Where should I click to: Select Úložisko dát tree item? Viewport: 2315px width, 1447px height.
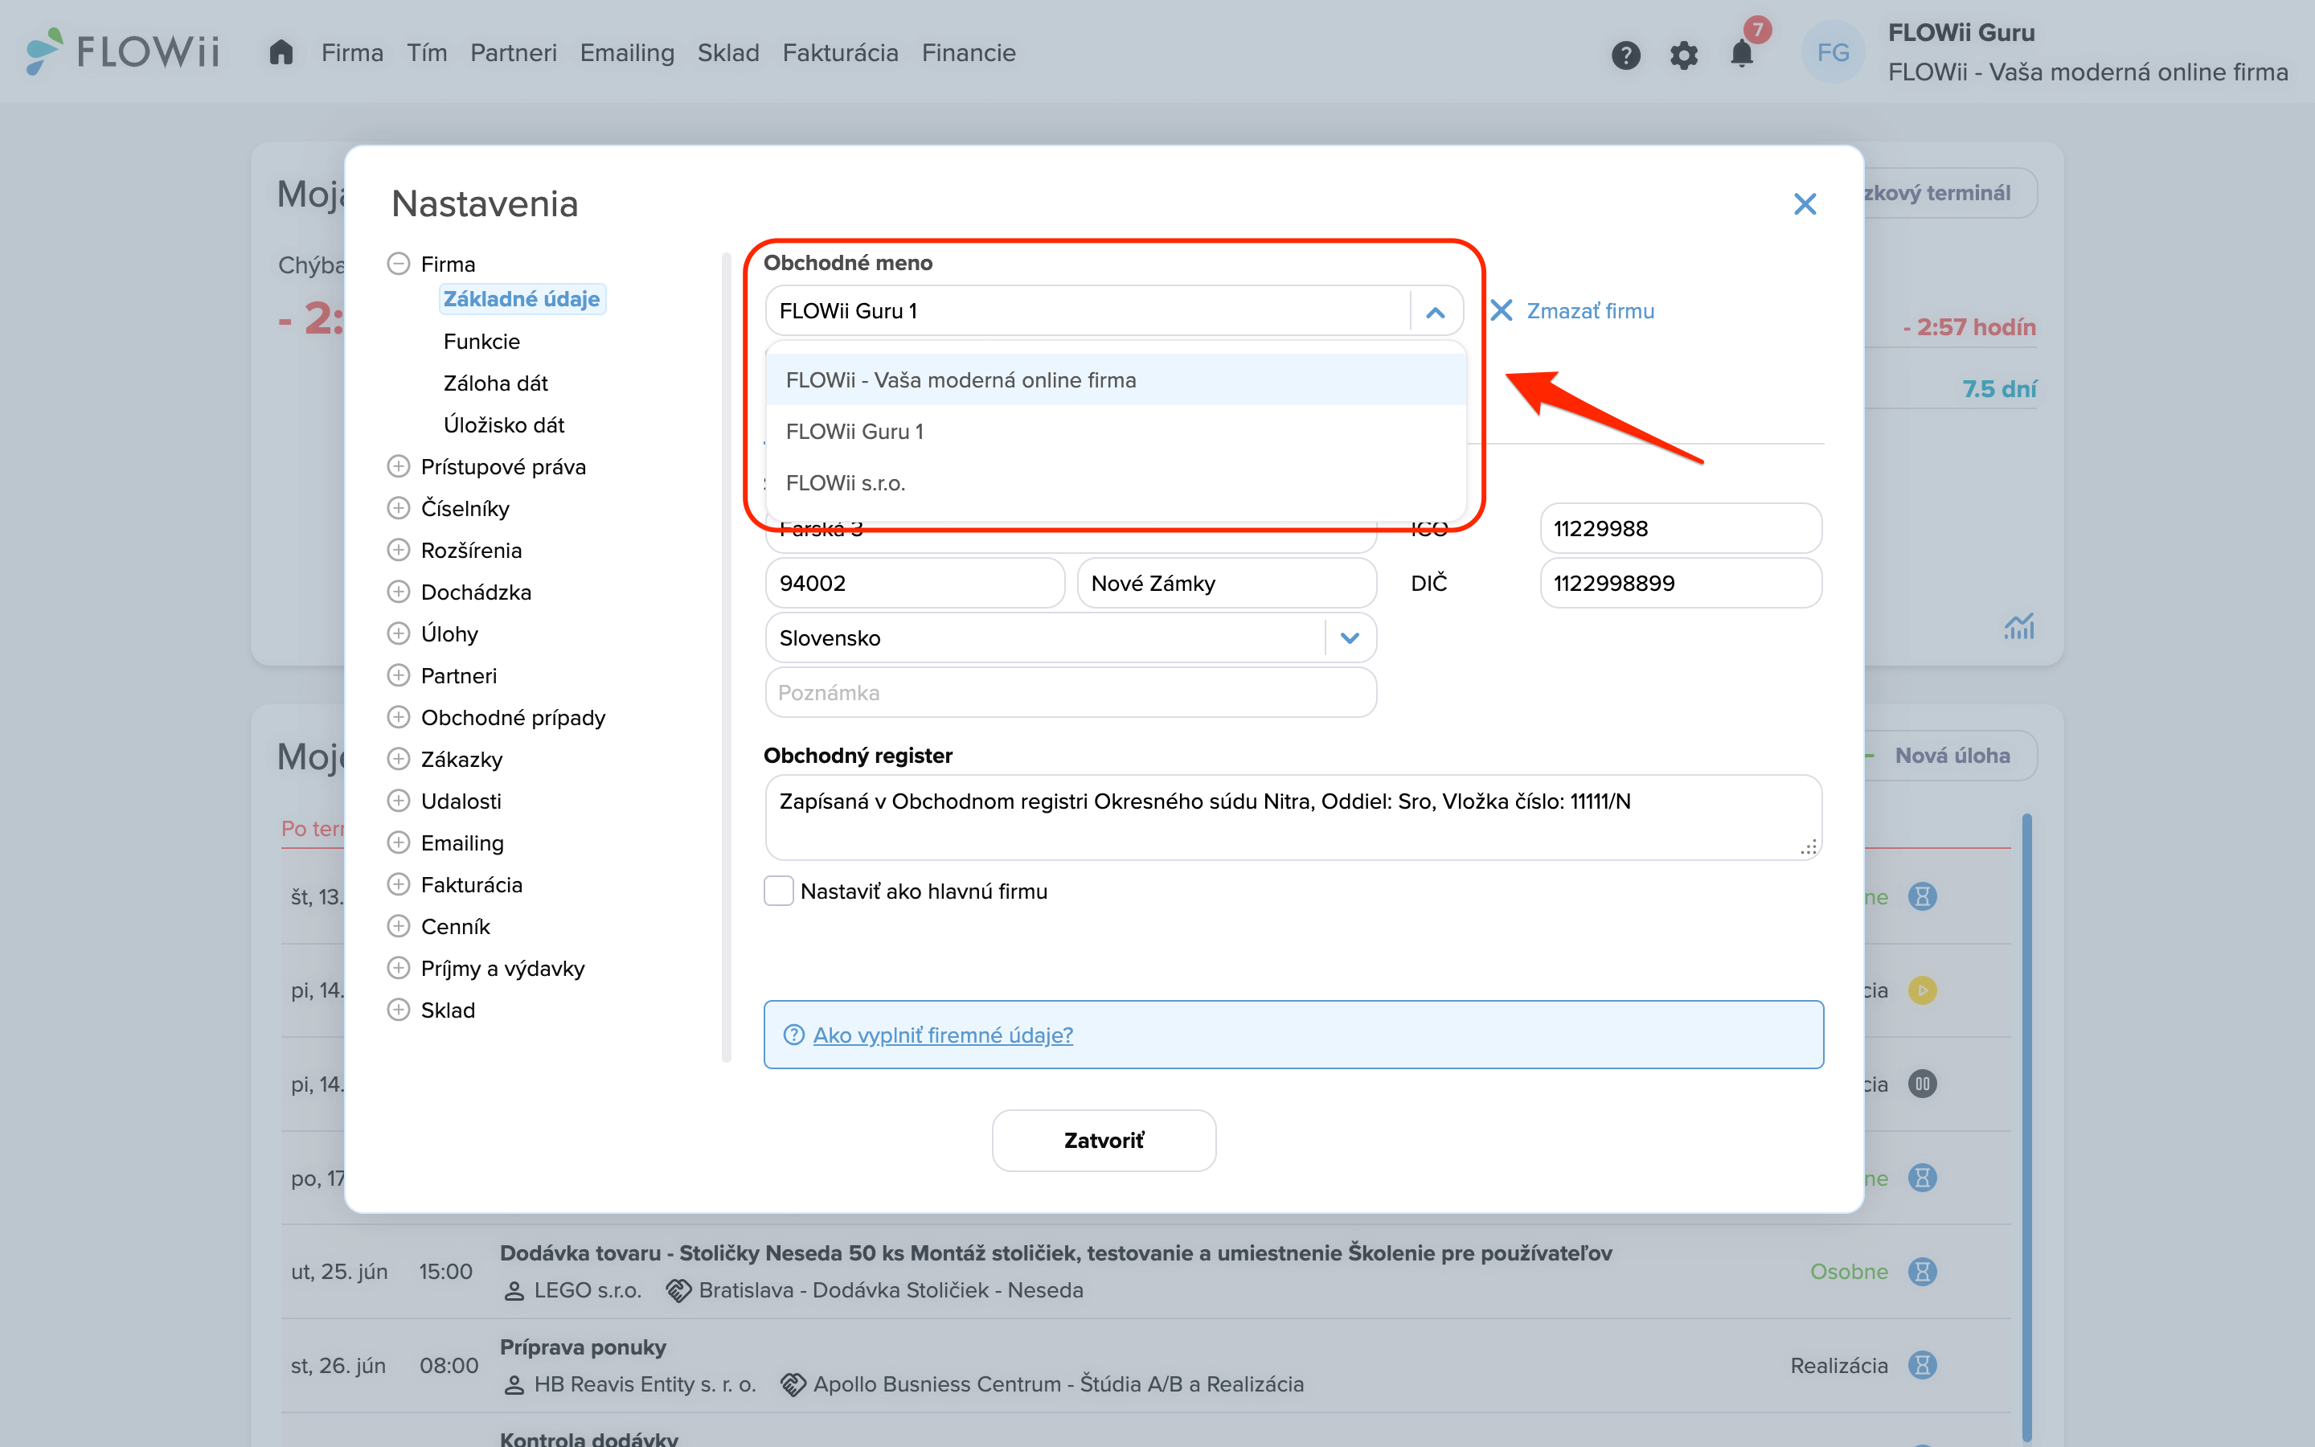point(503,425)
